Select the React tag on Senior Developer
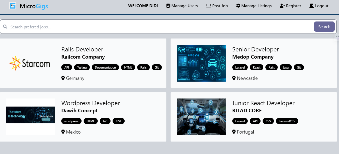 pos(257,68)
